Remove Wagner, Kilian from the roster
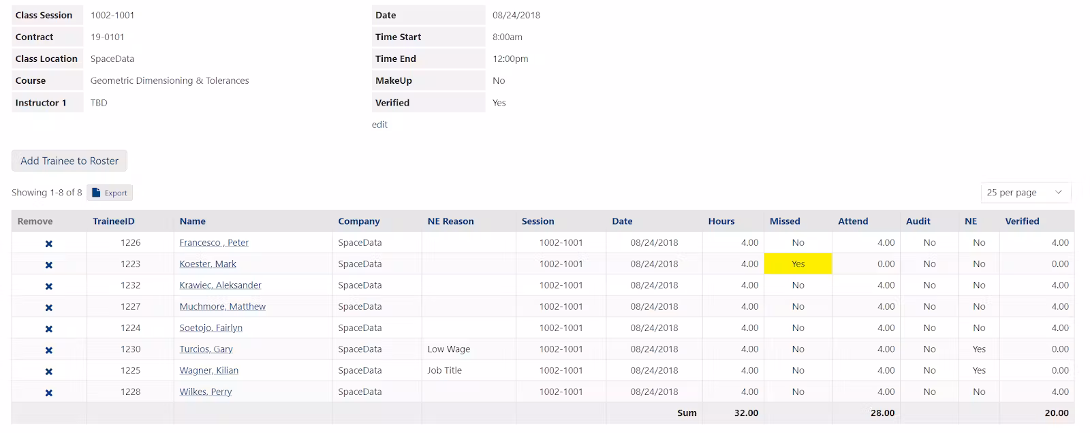This screenshot has width=1090, height=433. coord(48,372)
